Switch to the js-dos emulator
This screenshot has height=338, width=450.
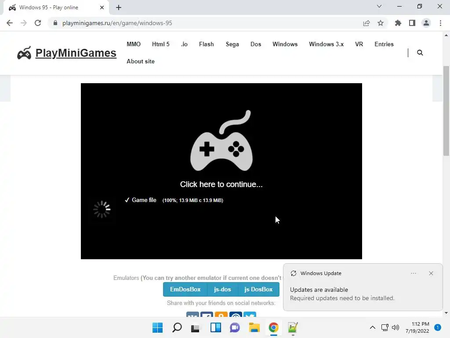coord(222,290)
